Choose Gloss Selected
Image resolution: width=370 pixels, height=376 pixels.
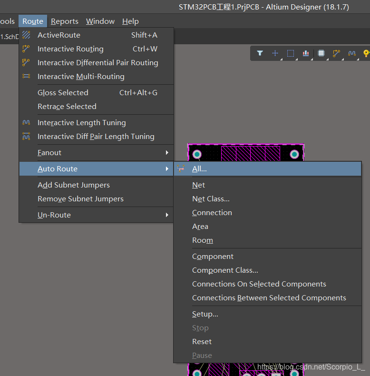click(97, 92)
